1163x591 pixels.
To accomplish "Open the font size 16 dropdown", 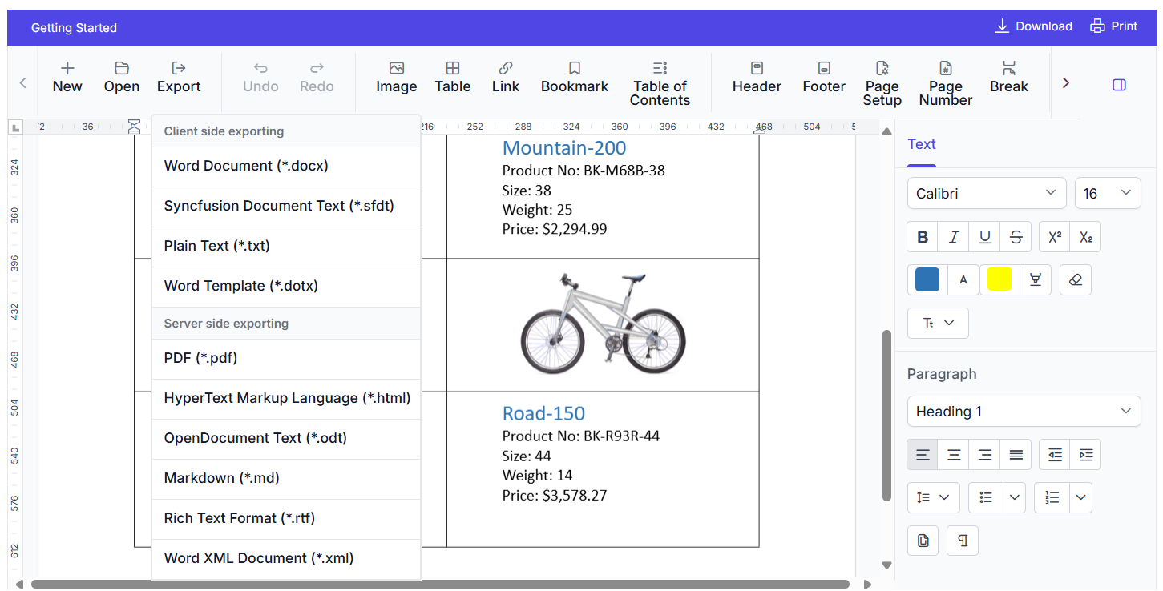I will pyautogui.click(x=1107, y=193).
